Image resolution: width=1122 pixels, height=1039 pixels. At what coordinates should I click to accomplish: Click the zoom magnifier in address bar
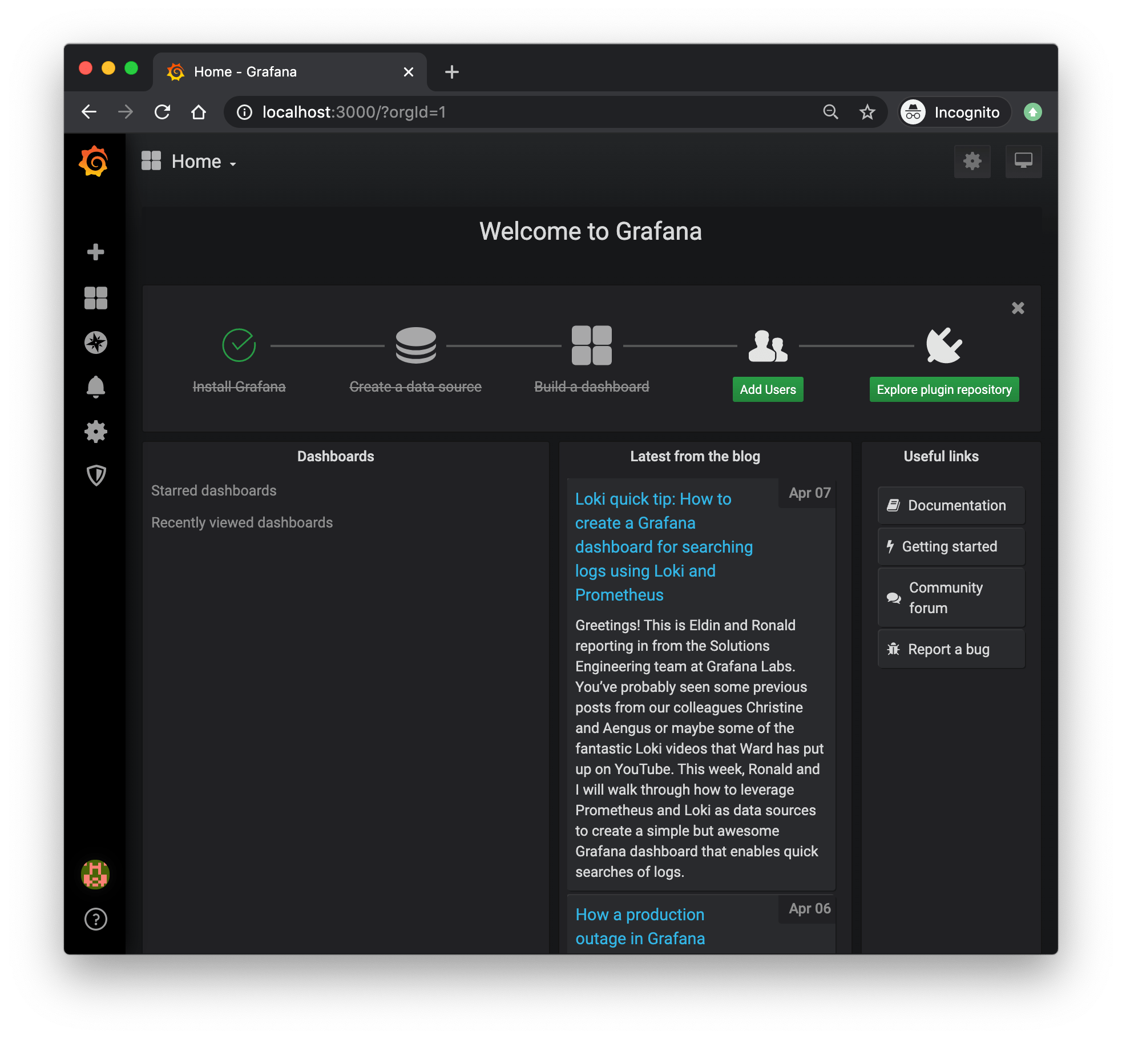pyautogui.click(x=831, y=112)
